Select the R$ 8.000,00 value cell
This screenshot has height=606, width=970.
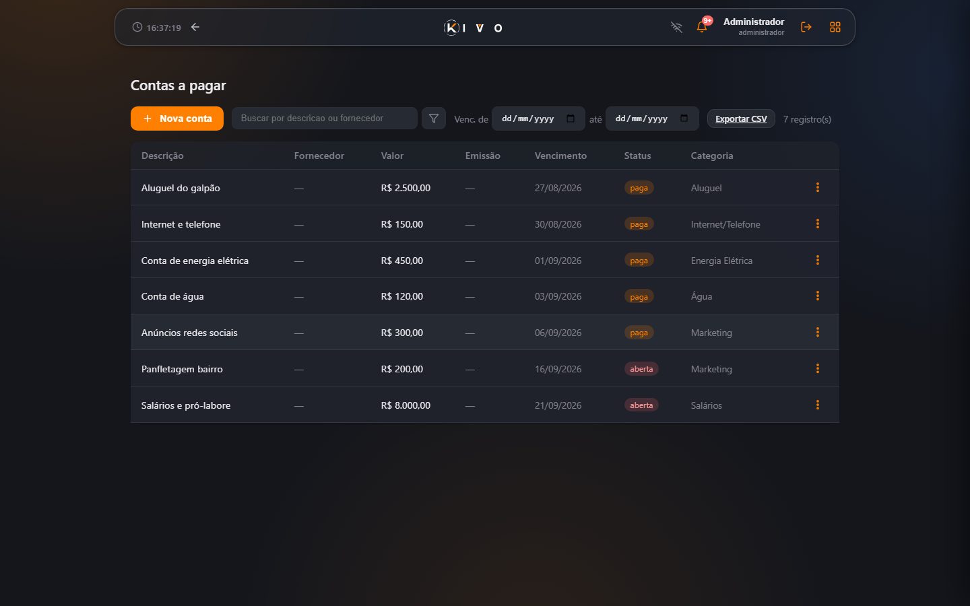406,405
